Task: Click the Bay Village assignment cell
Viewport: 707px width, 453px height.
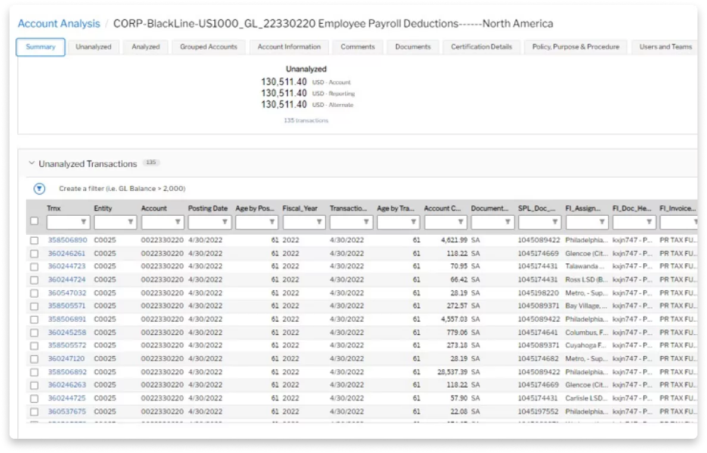Action: point(587,306)
